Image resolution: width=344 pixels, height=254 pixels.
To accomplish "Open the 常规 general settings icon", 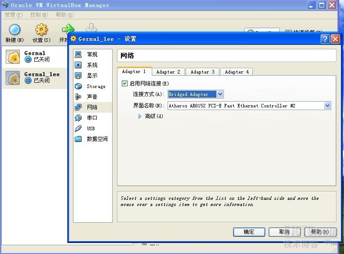I will tap(78, 54).
